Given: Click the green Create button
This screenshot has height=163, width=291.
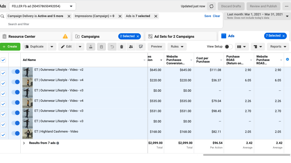Looking at the screenshot, I should point(10,47).
